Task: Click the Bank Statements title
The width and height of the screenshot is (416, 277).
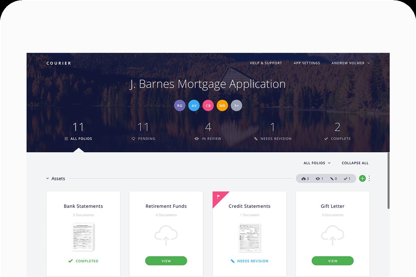Action: 83,206
